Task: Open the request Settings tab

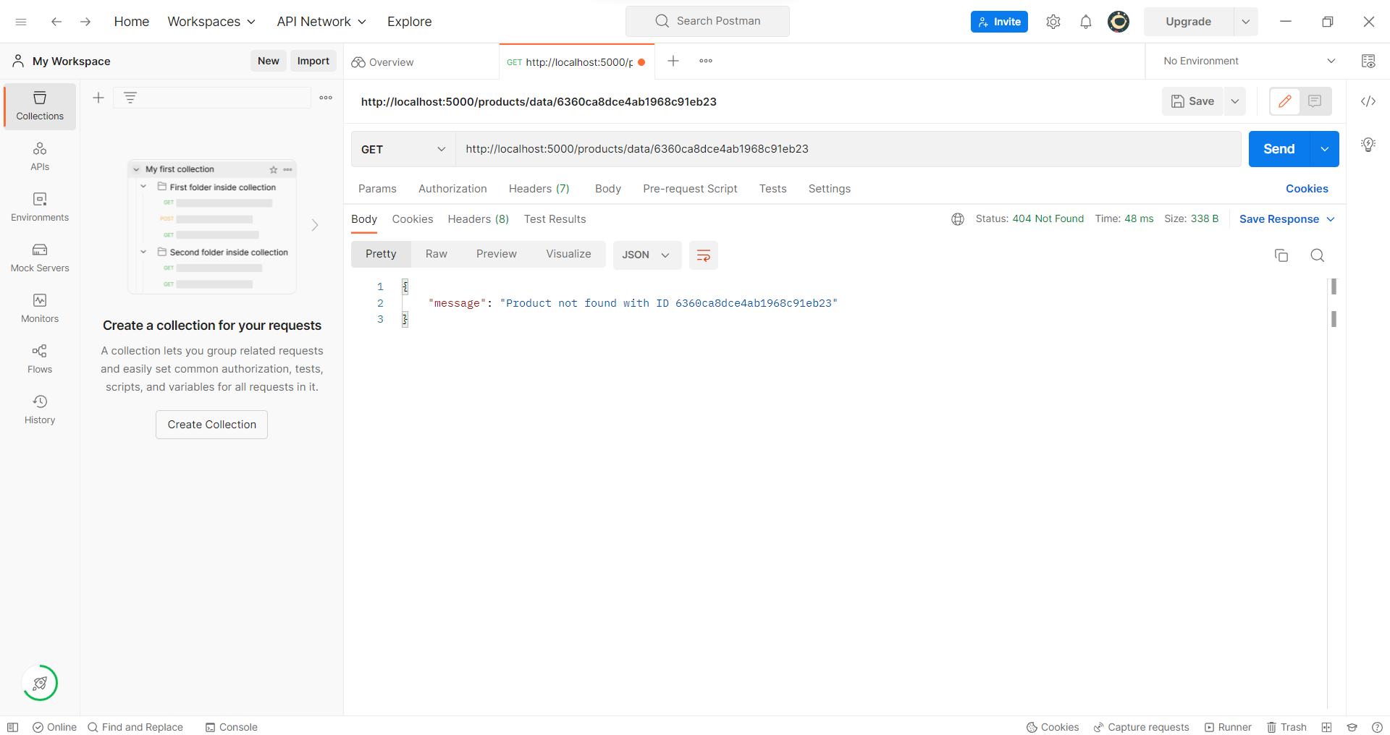Action: pyautogui.click(x=829, y=189)
